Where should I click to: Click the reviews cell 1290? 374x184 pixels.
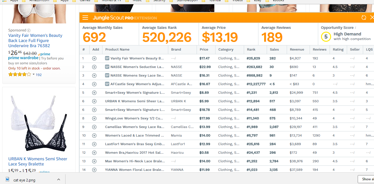tap(316, 135)
